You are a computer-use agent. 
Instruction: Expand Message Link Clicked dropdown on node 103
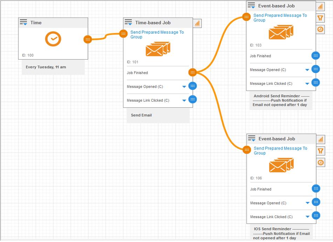coord(307,84)
